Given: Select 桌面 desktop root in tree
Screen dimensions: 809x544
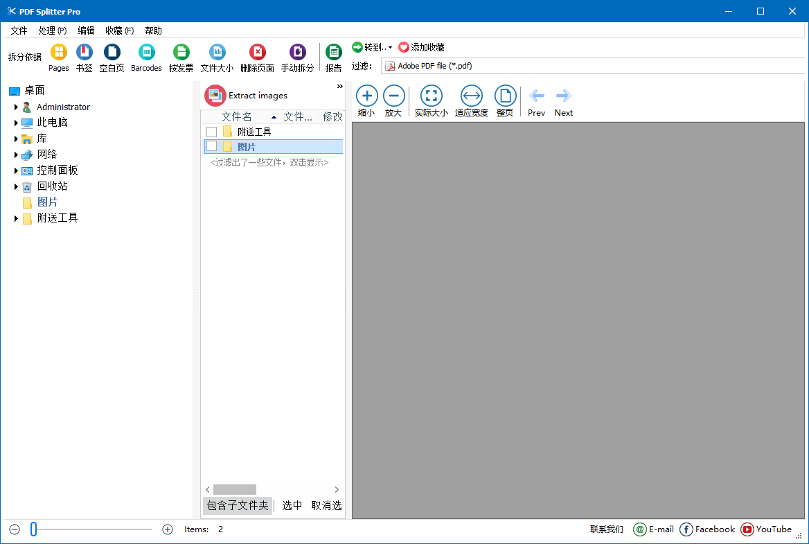Looking at the screenshot, I should (x=34, y=91).
